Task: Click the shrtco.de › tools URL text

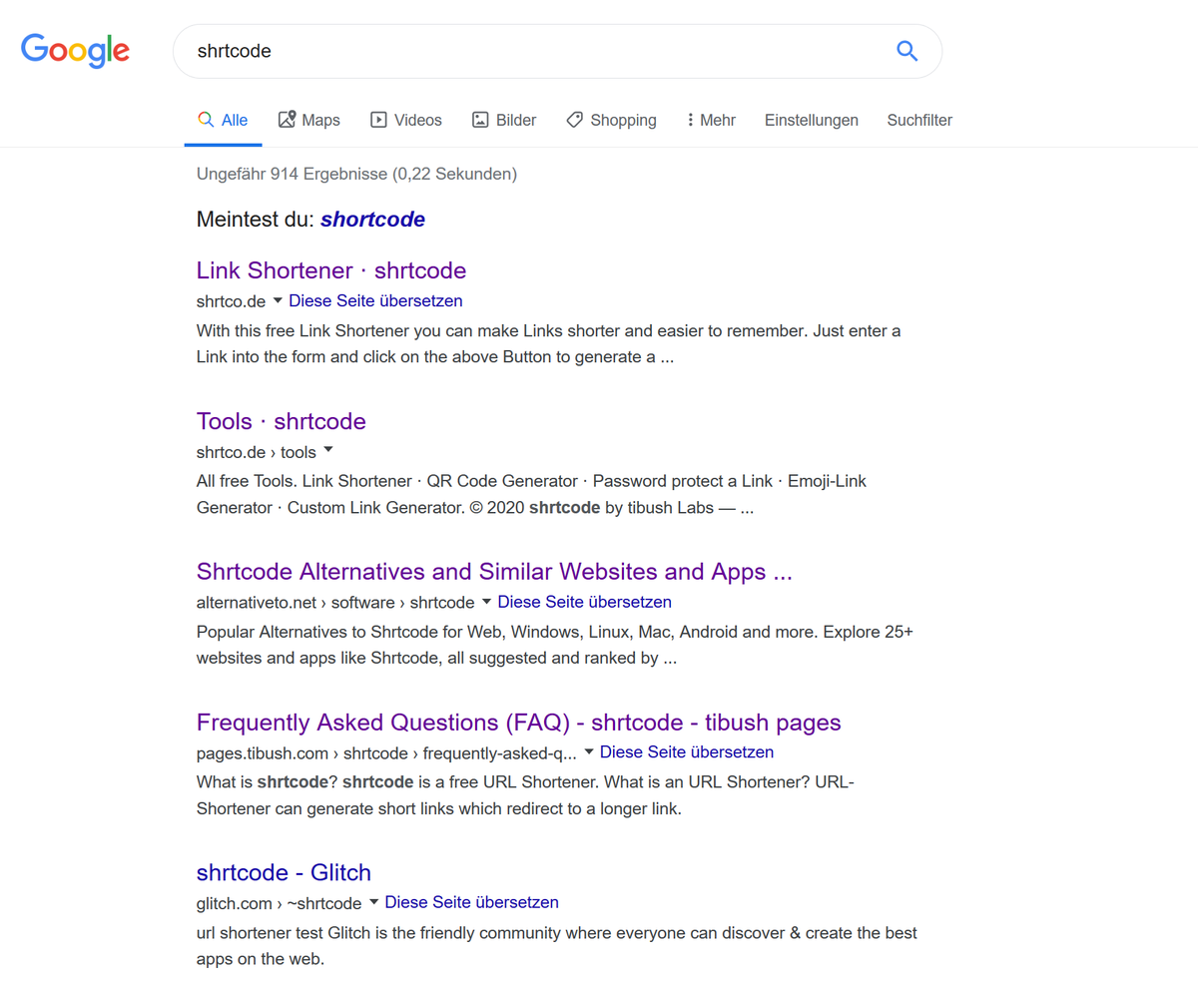Action: pyautogui.click(x=257, y=452)
